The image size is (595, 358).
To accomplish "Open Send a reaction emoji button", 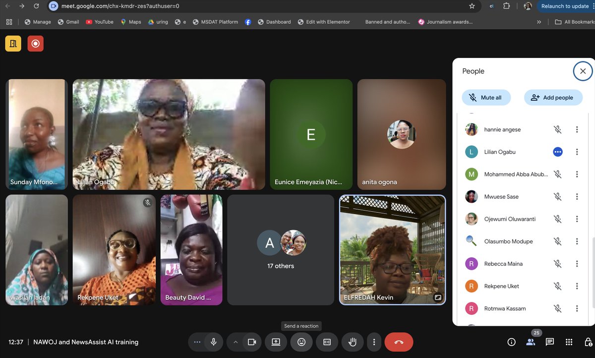I will (301, 342).
